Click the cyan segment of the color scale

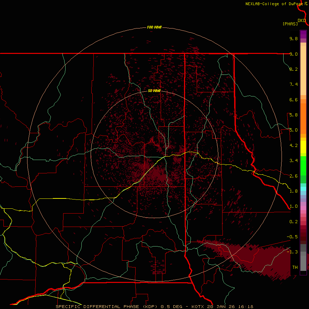pyautogui.click(x=303, y=189)
